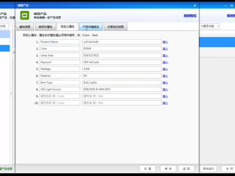Click 插入 link on row 10
The height and width of the screenshot is (176, 235).
(x=165, y=103)
